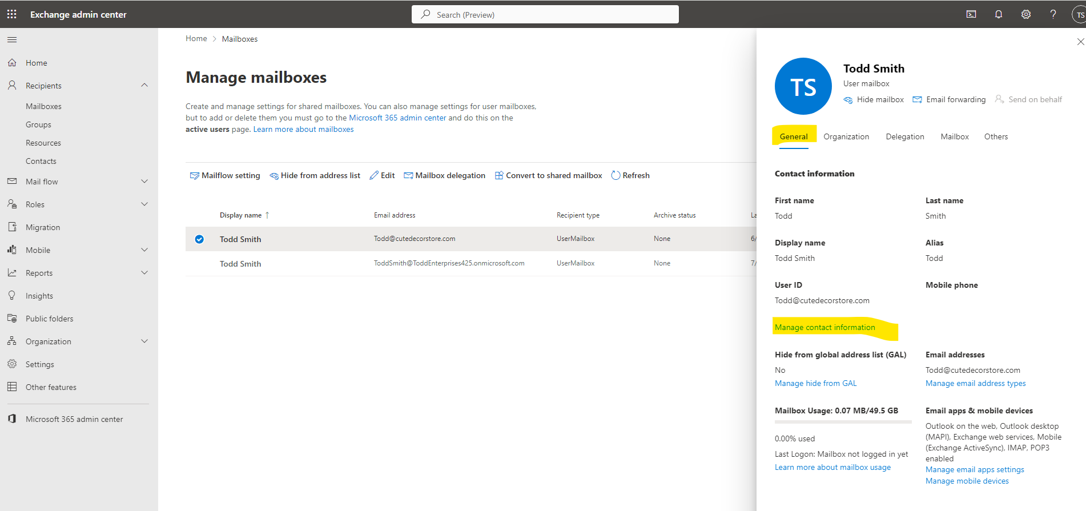Click Convert to shared mailbox button
The image size is (1086, 511).
(548, 175)
